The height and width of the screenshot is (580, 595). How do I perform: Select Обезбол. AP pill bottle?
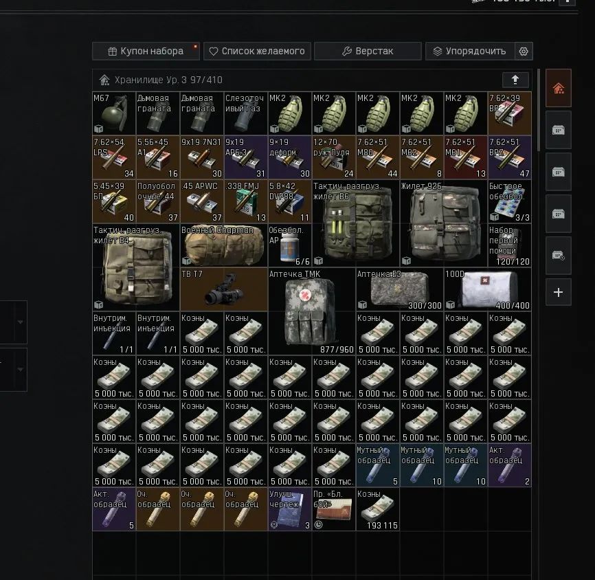pyautogui.click(x=290, y=245)
